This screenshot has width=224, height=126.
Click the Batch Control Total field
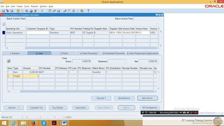tap(38, 19)
